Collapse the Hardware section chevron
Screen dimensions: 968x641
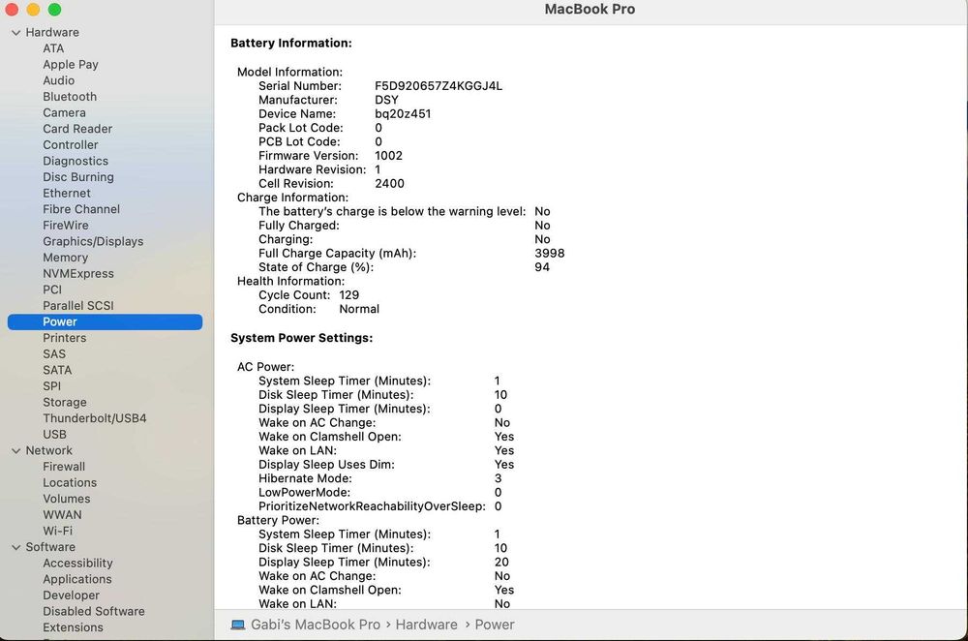click(x=16, y=33)
